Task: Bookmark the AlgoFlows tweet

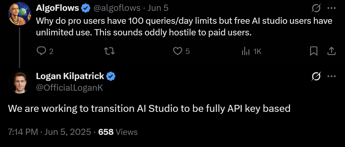Action: 313,51
